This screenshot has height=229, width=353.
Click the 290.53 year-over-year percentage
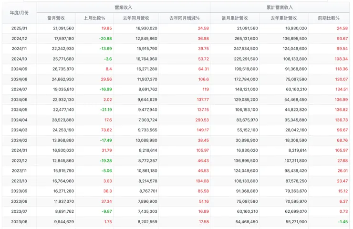point(202,120)
